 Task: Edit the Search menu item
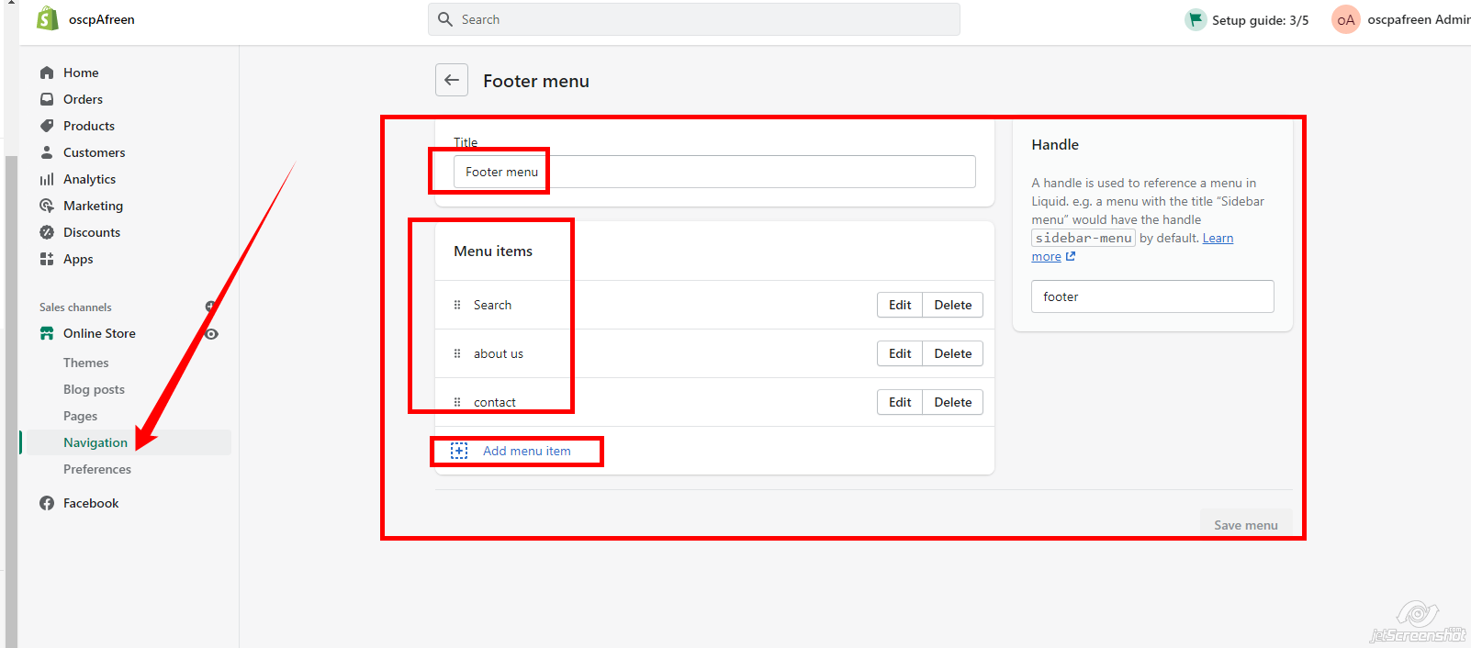900,305
